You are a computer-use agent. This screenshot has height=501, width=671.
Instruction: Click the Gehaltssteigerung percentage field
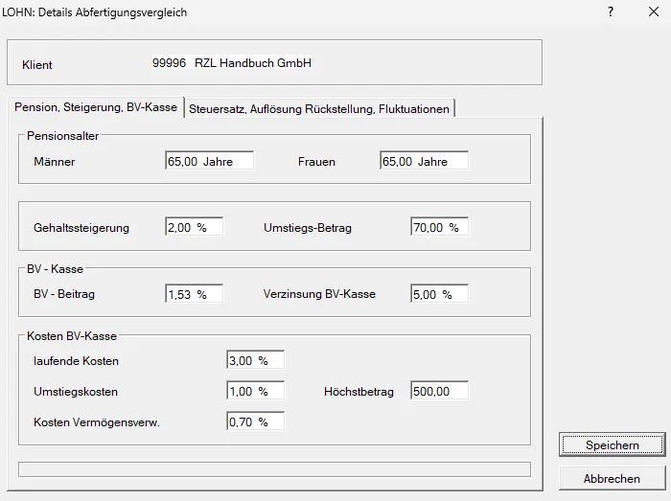pyautogui.click(x=195, y=227)
